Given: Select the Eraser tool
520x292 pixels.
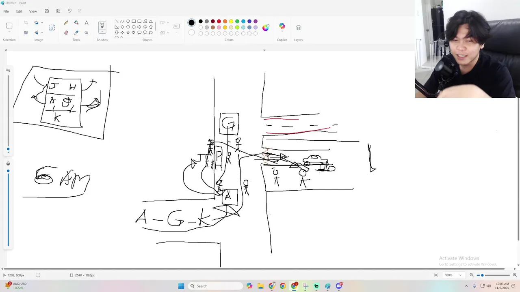Looking at the screenshot, I should click(x=66, y=32).
